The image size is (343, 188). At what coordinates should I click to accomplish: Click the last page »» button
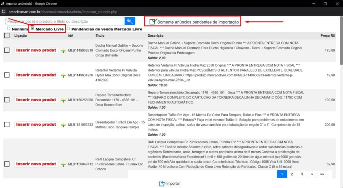tap(322, 174)
